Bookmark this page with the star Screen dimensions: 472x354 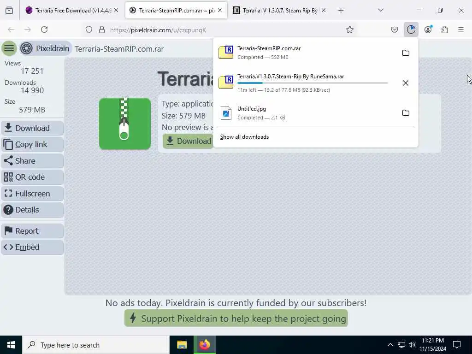tap(349, 29)
